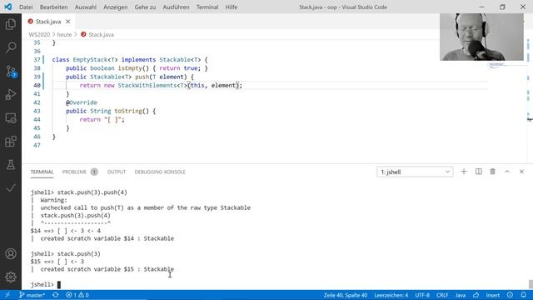The image size is (533, 300).
Task: Add a new terminal with plus icon
Action: pyautogui.click(x=464, y=172)
